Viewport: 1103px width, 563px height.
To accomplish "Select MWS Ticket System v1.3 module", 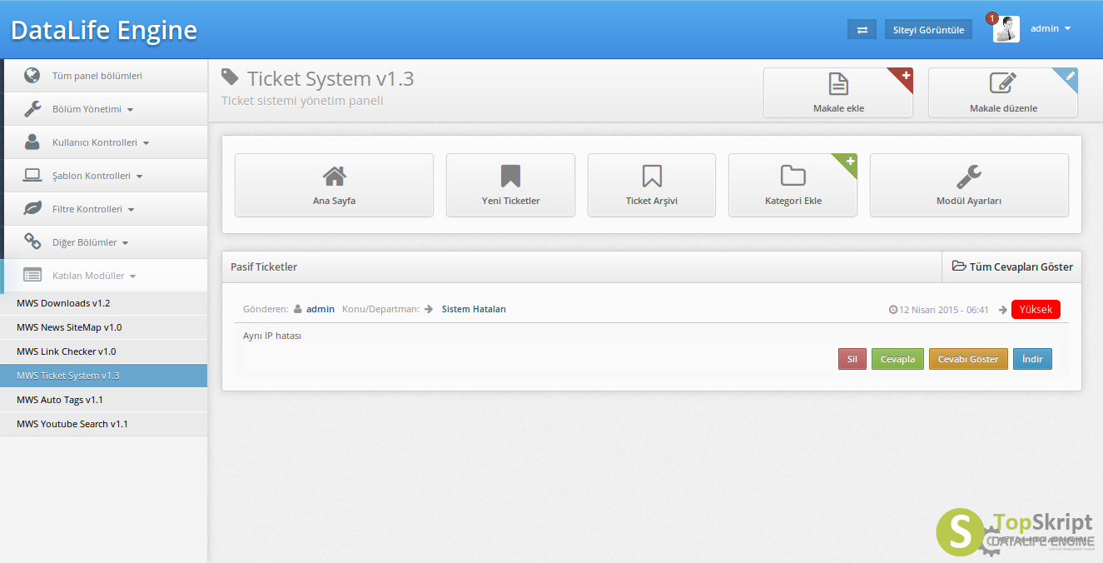I will 104,376.
